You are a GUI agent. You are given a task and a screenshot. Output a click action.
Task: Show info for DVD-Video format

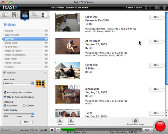click(46, 39)
